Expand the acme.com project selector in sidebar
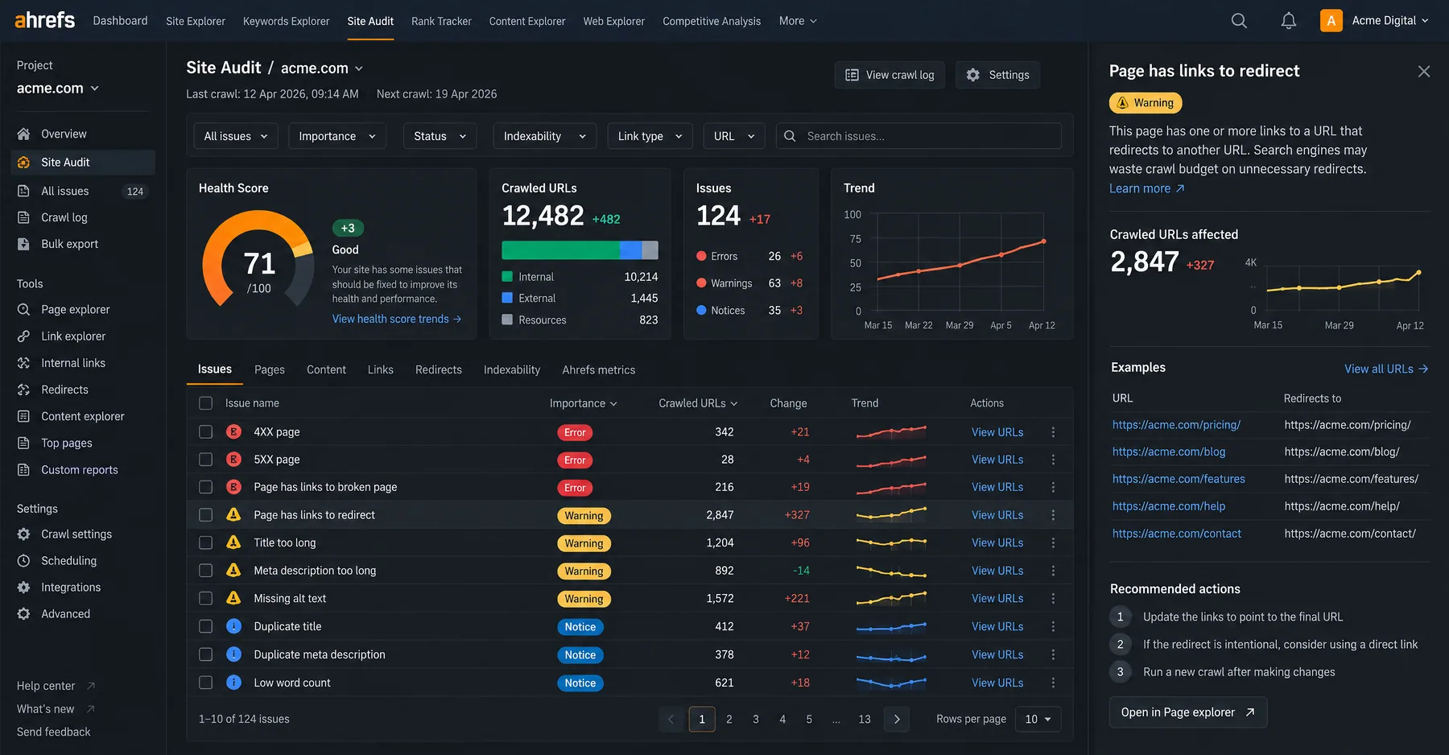This screenshot has width=1449, height=755. tap(58, 89)
